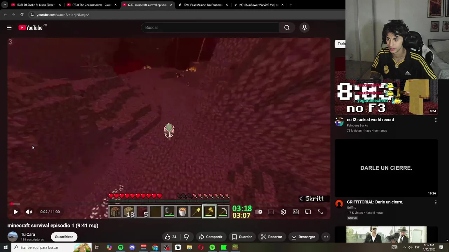Save video with Guardar button
Viewport: 449px width, 252px height.
[242, 237]
